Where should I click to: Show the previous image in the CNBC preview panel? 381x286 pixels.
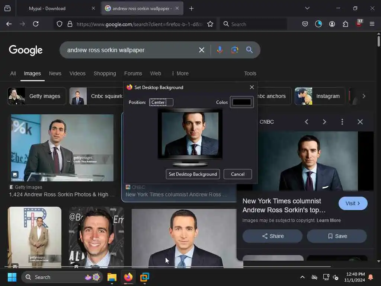(x=307, y=122)
